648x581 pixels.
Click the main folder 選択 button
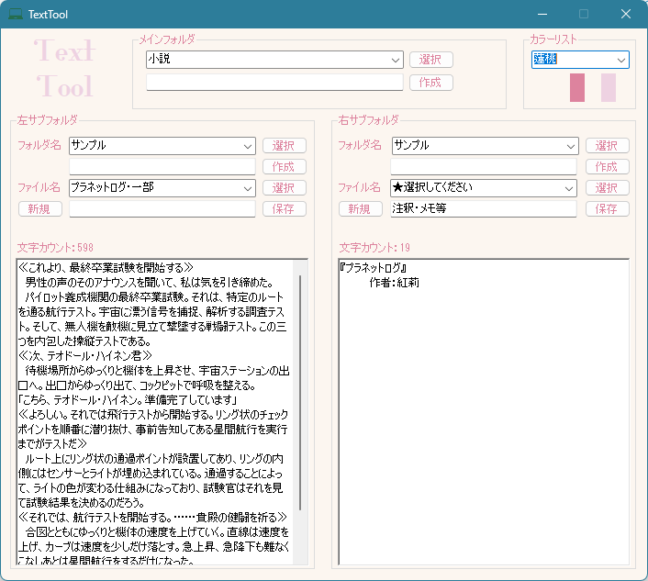[430, 60]
